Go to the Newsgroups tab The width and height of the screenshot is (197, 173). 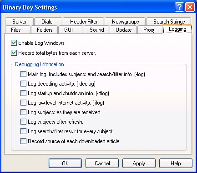tap(125, 22)
